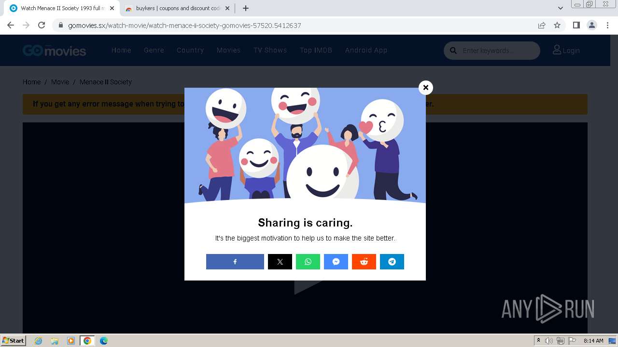View site information lock icon

tap(61, 25)
